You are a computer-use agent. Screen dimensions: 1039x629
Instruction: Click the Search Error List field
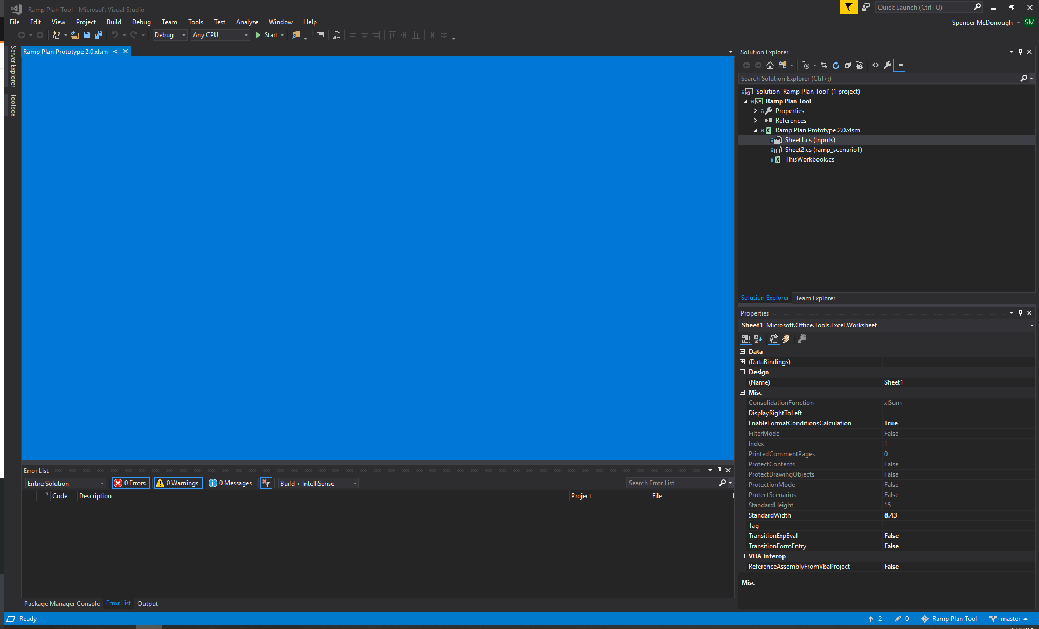pyautogui.click(x=671, y=483)
